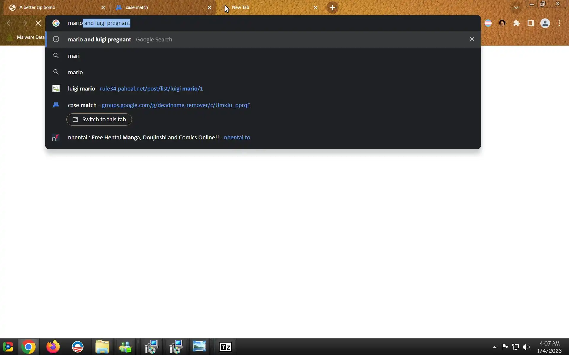Image resolution: width=569 pixels, height=355 pixels.
Task: Open the volume speaker tray icon
Action: point(526,347)
